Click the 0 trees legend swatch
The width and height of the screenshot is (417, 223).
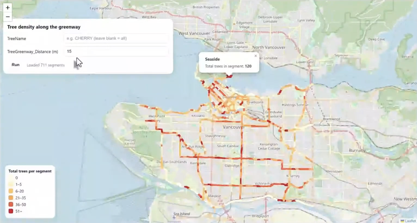(11, 178)
